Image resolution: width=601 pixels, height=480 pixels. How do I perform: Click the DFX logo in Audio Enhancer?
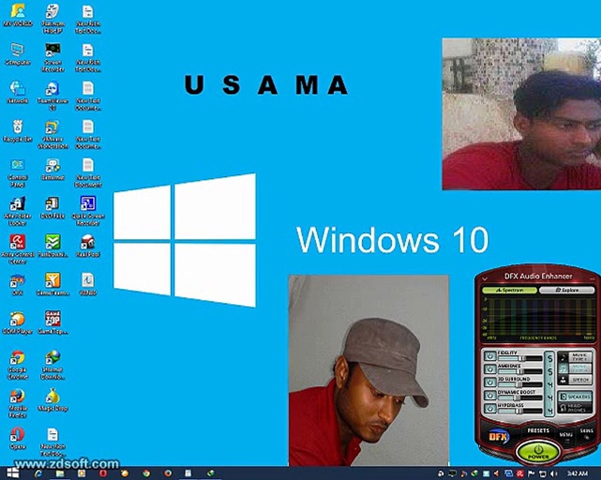click(499, 437)
